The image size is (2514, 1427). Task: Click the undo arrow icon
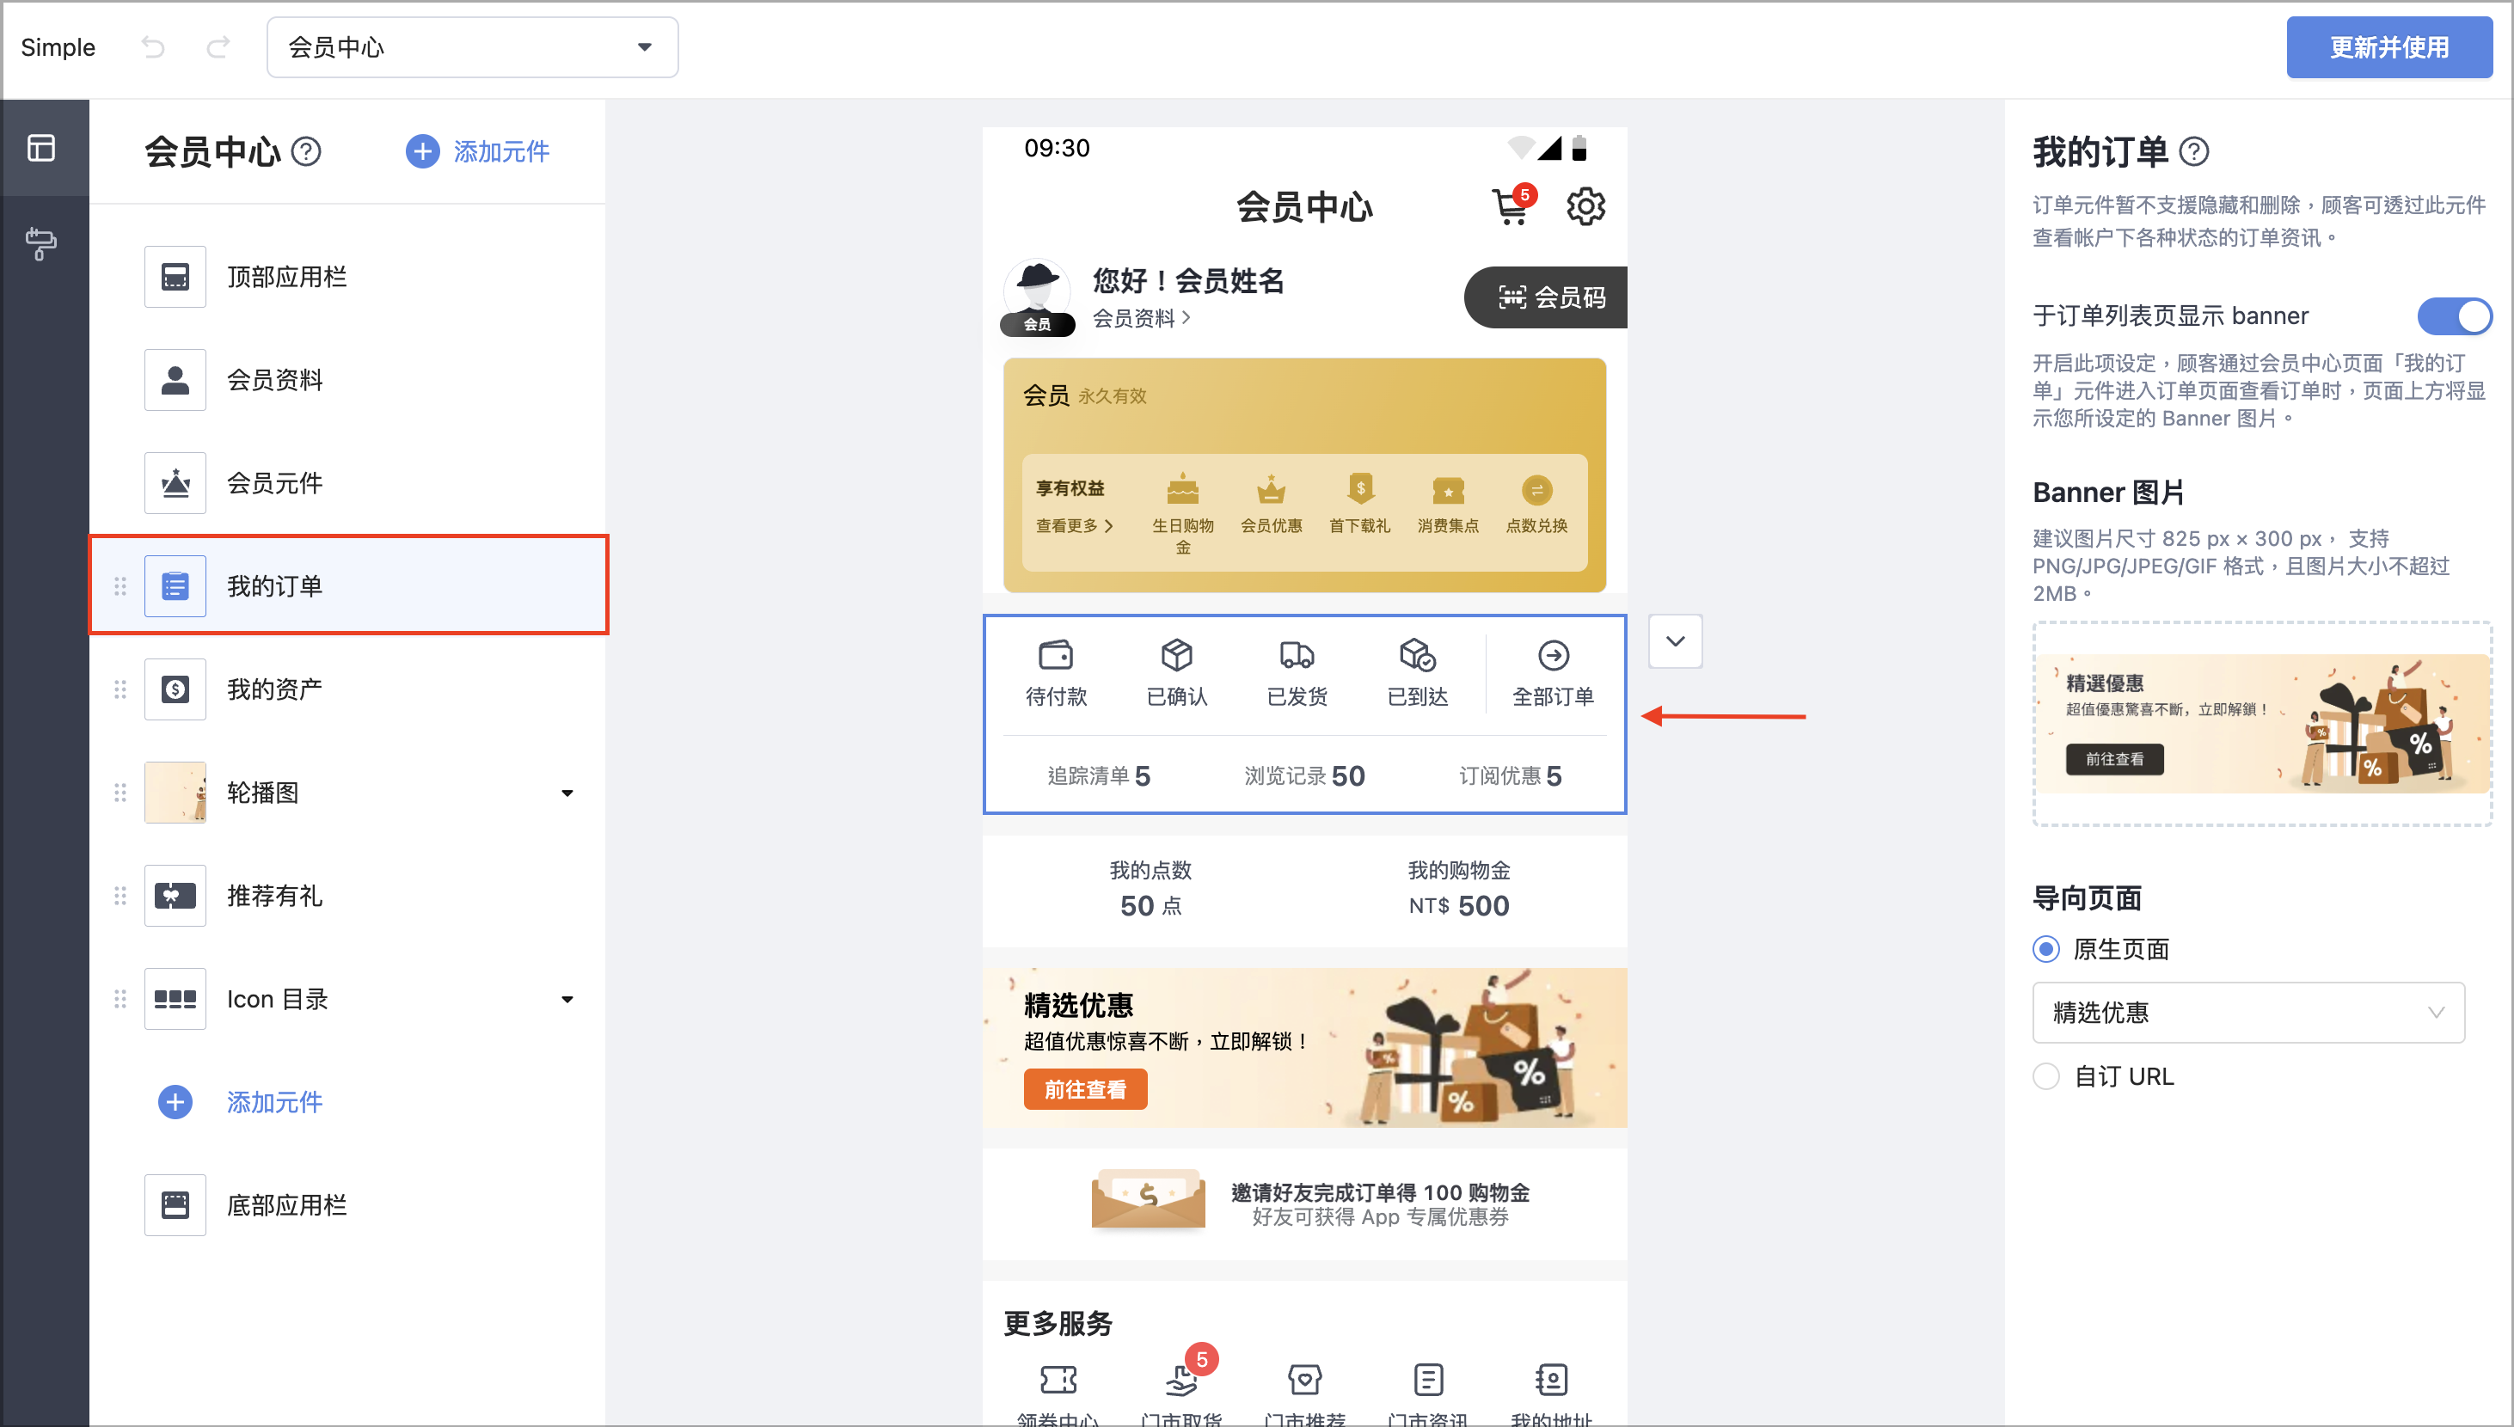click(x=153, y=46)
